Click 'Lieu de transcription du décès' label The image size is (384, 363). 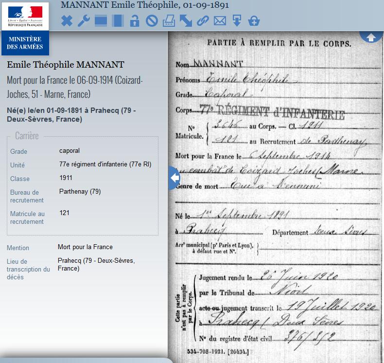click(x=28, y=270)
